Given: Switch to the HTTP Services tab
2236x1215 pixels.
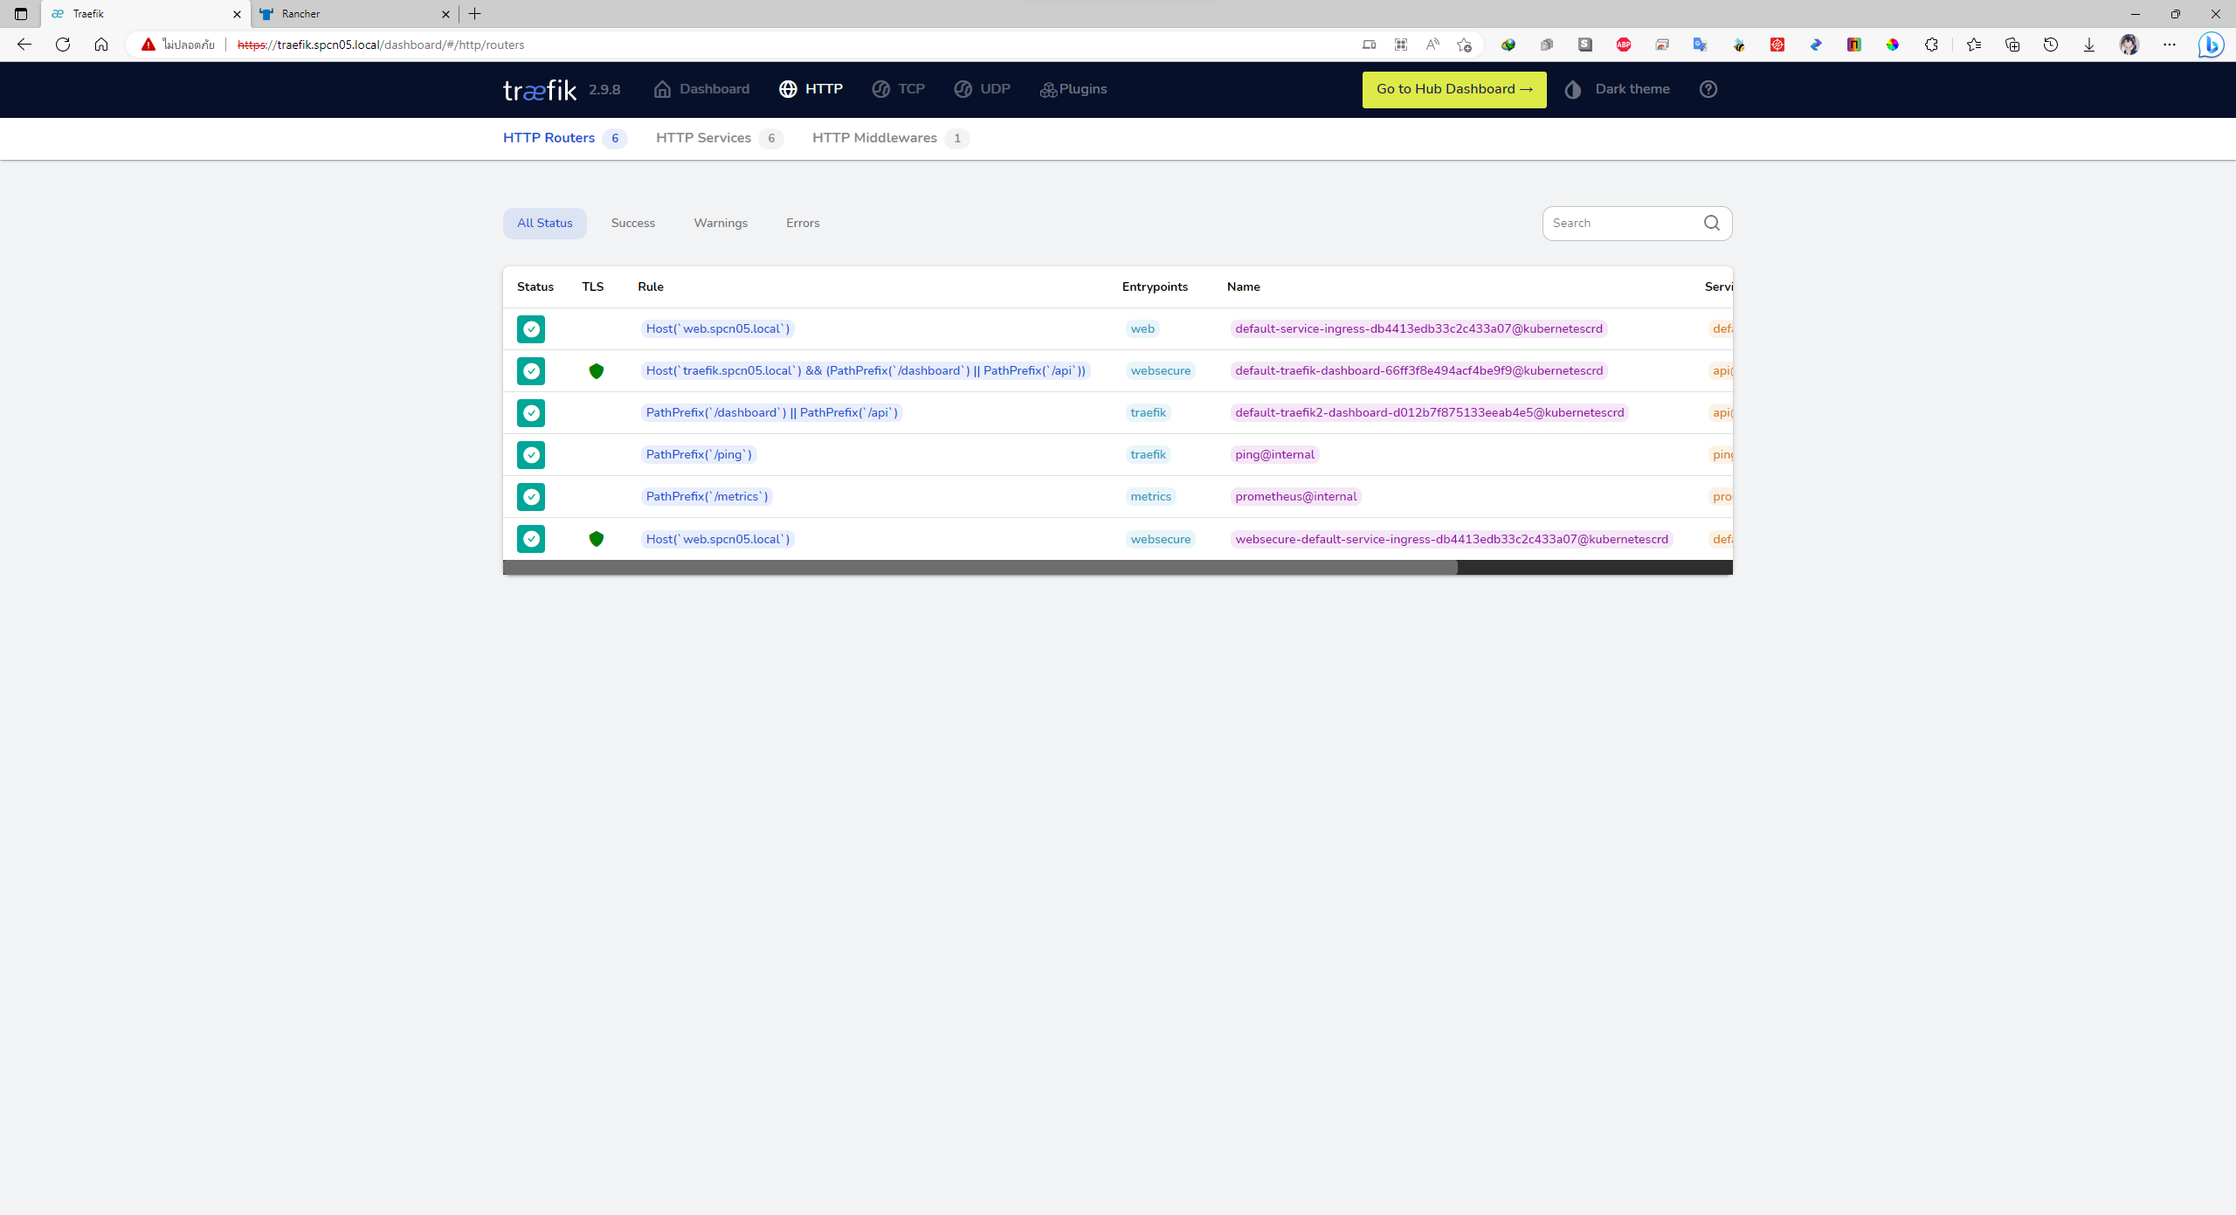Looking at the screenshot, I should click(x=703, y=138).
